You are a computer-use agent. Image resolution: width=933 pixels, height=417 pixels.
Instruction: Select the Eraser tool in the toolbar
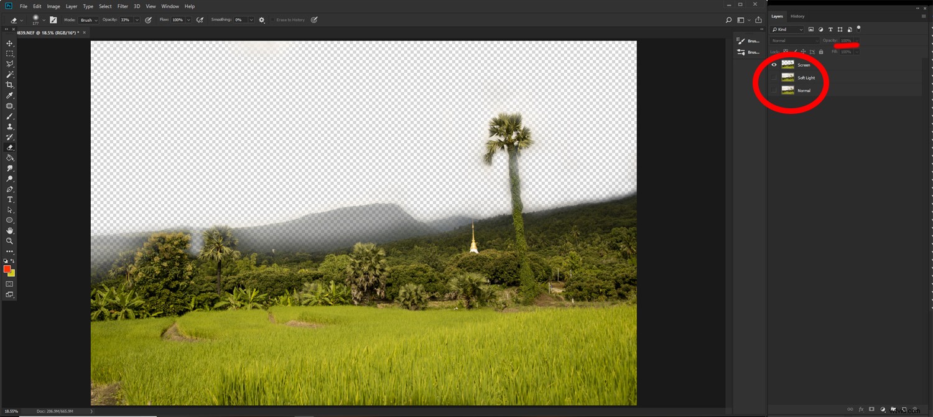(x=9, y=148)
